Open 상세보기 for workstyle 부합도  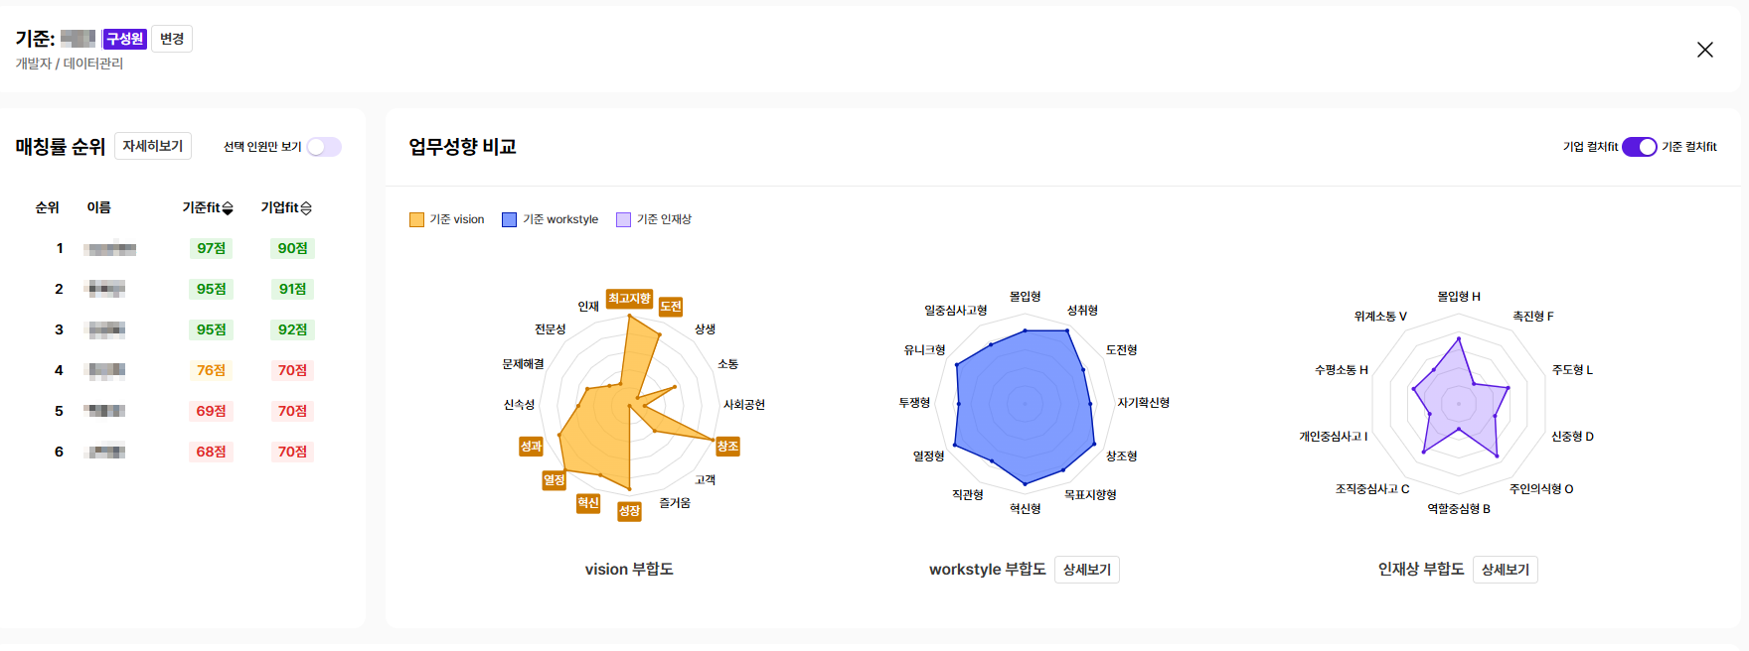pos(1087,570)
